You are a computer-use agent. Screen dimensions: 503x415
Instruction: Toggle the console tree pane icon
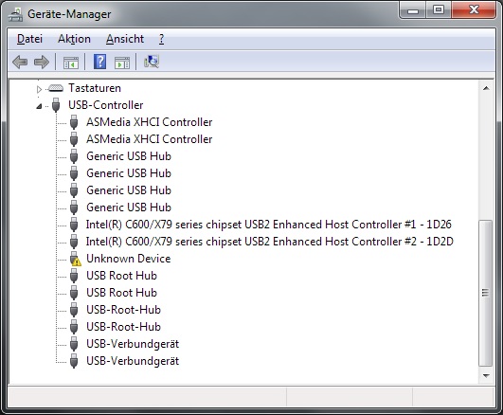pos(71,62)
